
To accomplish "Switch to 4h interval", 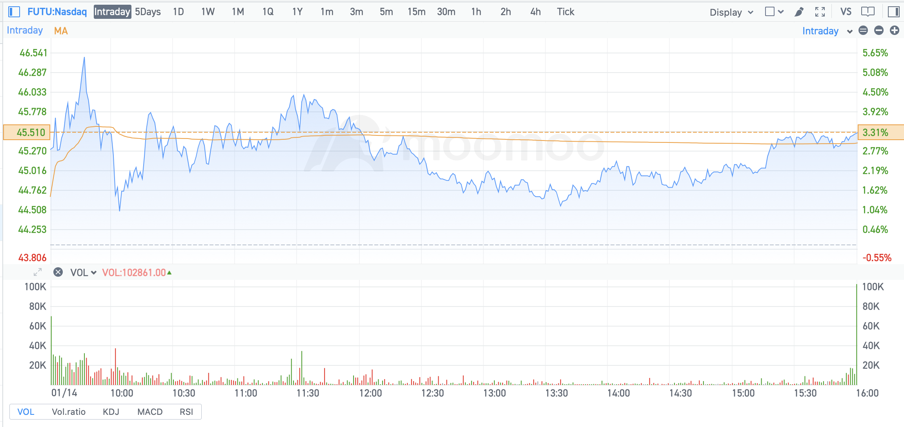I will tap(536, 12).
